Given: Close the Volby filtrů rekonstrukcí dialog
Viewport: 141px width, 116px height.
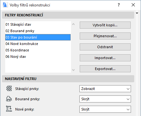Looking at the screenshot, I should click(x=133, y=5).
